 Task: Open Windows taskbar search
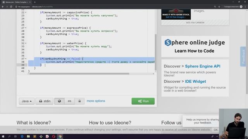(x=9, y=136)
